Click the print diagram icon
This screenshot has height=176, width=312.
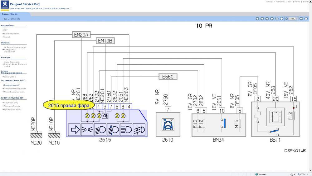tap(277, 19)
